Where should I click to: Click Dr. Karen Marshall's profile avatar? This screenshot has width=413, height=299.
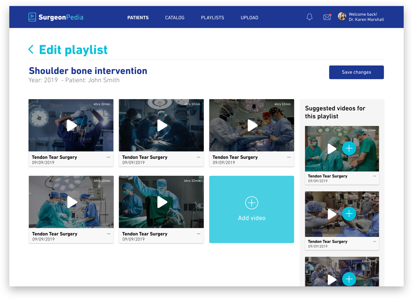point(342,16)
